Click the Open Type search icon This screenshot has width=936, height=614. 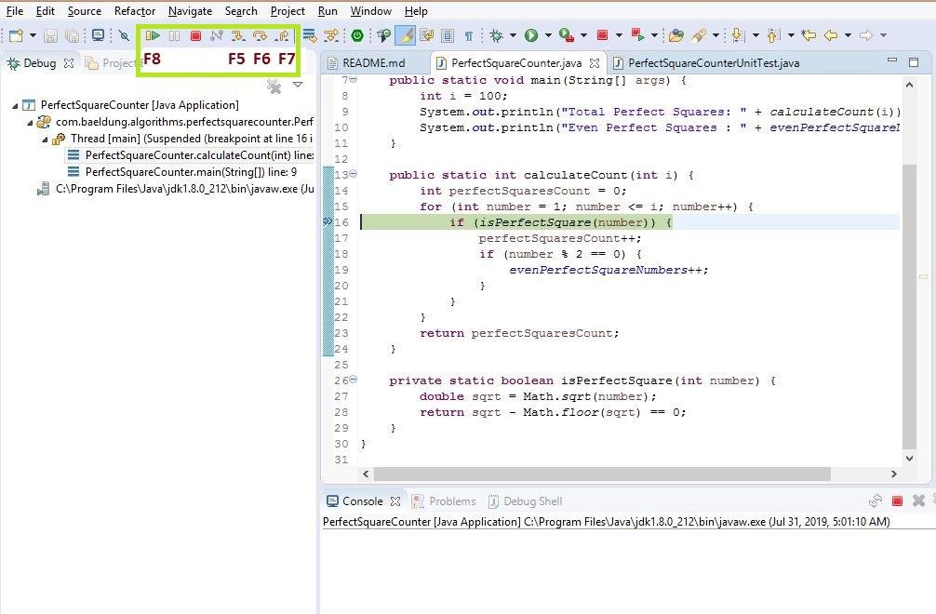(x=384, y=35)
